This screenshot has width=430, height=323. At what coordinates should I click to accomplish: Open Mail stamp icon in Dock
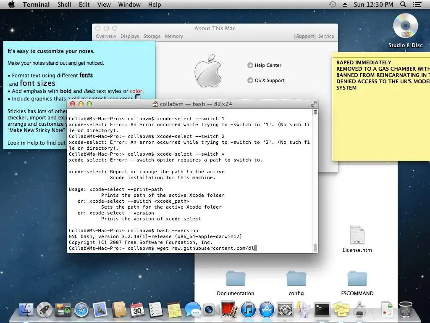(x=100, y=310)
